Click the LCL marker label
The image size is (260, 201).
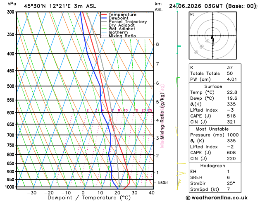162,182
